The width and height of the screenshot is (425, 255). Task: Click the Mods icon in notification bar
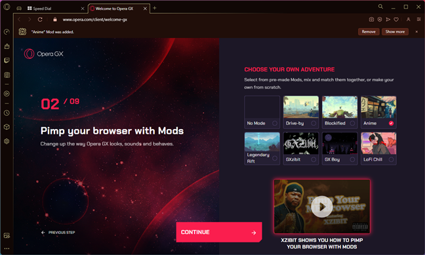point(22,31)
